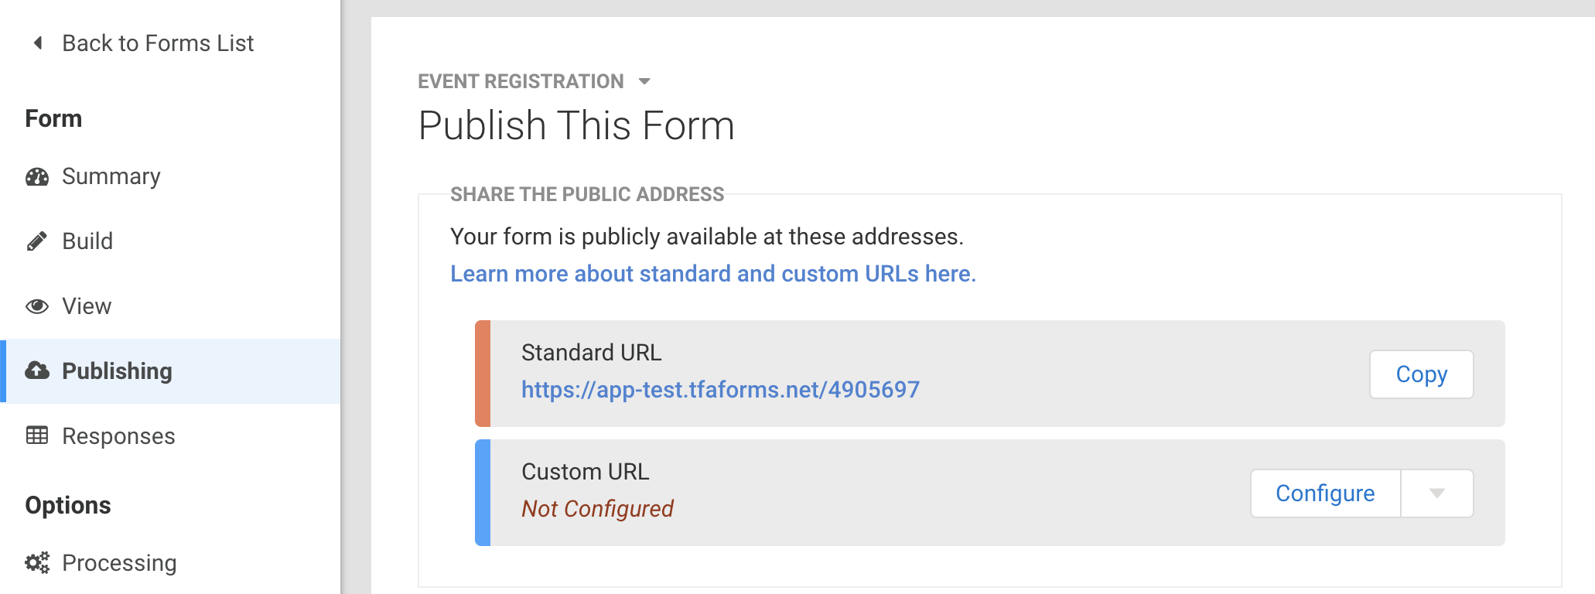
Task: Open the standard tfaforms.net form link
Action: [720, 389]
